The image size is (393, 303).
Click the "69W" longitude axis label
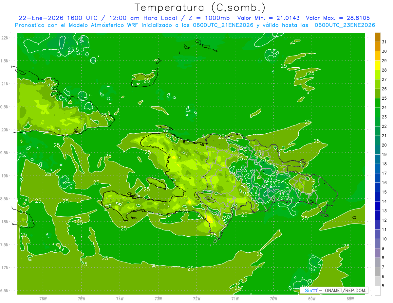312,299
